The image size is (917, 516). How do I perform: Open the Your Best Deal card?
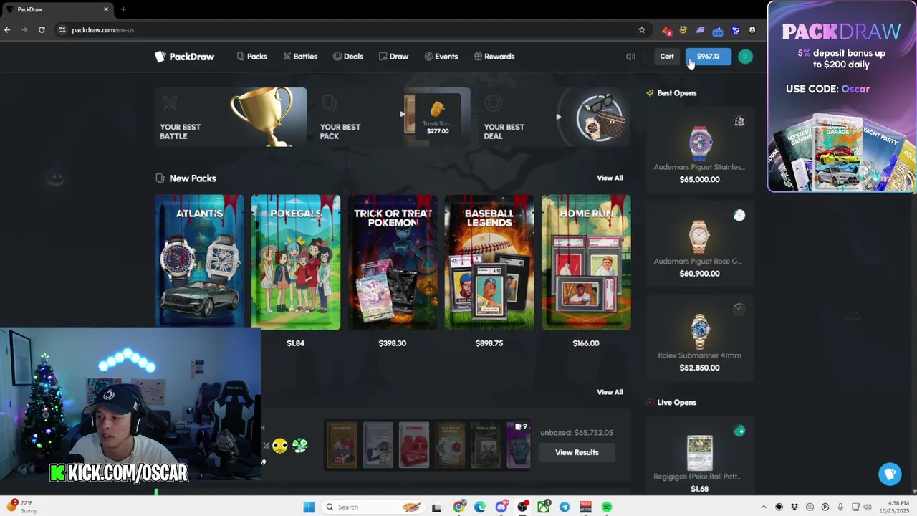(554, 117)
